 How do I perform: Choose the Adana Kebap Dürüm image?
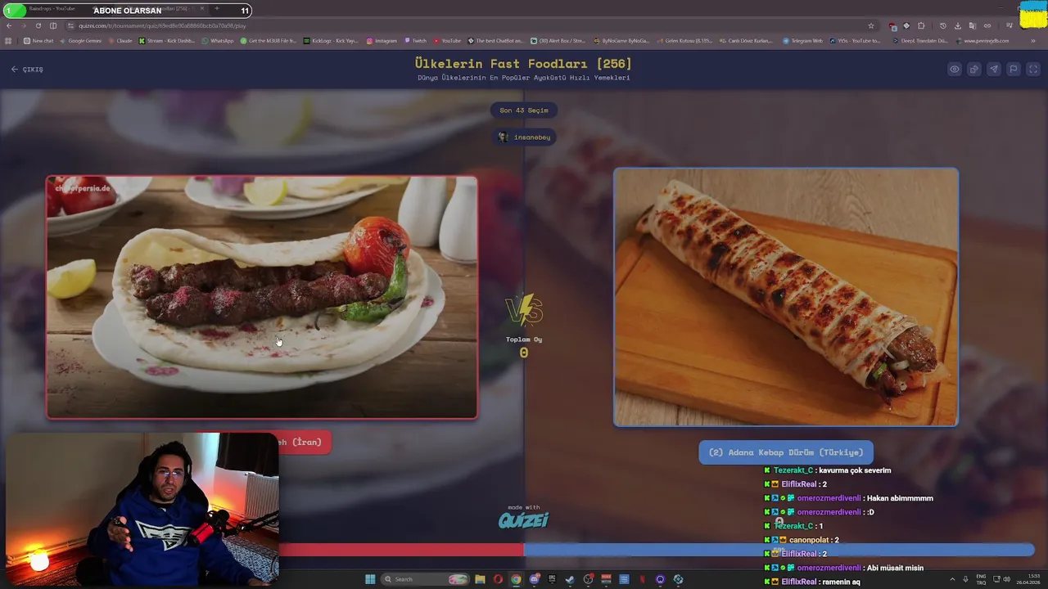(786, 297)
